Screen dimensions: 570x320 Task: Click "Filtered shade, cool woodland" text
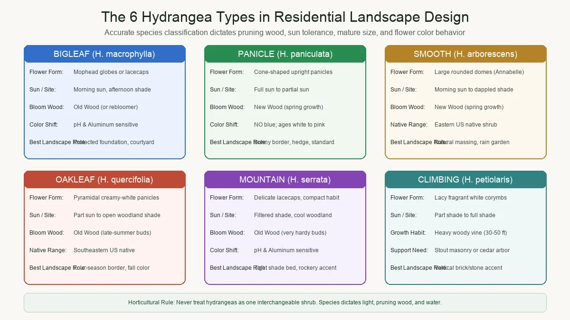pos(293,215)
